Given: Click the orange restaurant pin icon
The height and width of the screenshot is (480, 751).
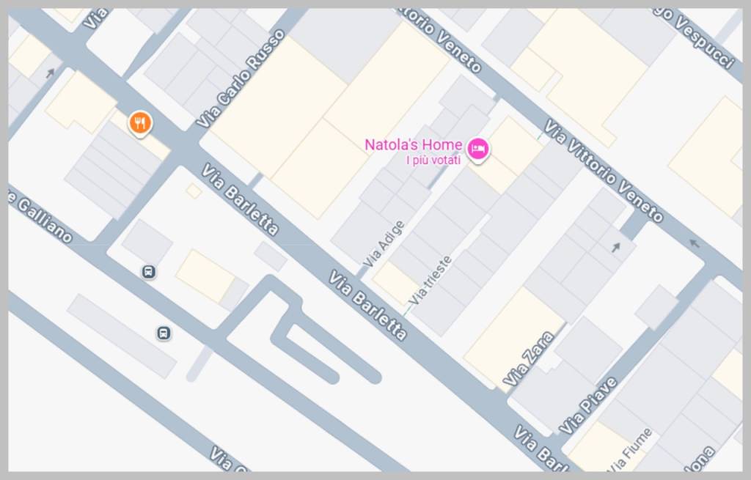Looking at the screenshot, I should 140,123.
